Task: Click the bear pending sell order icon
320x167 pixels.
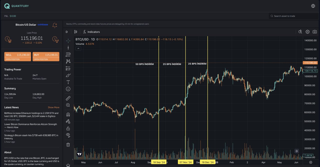Action: 8,39
